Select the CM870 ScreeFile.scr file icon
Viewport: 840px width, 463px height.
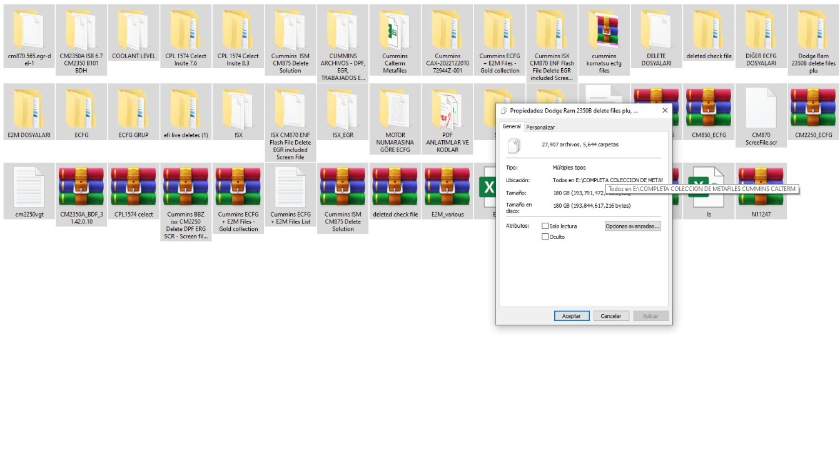(761, 109)
